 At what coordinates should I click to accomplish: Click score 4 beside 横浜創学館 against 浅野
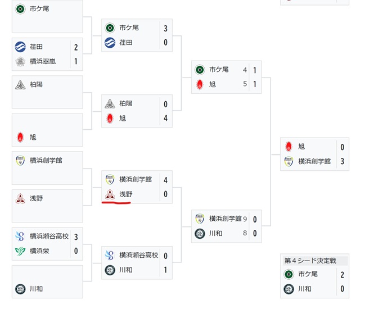point(165,180)
